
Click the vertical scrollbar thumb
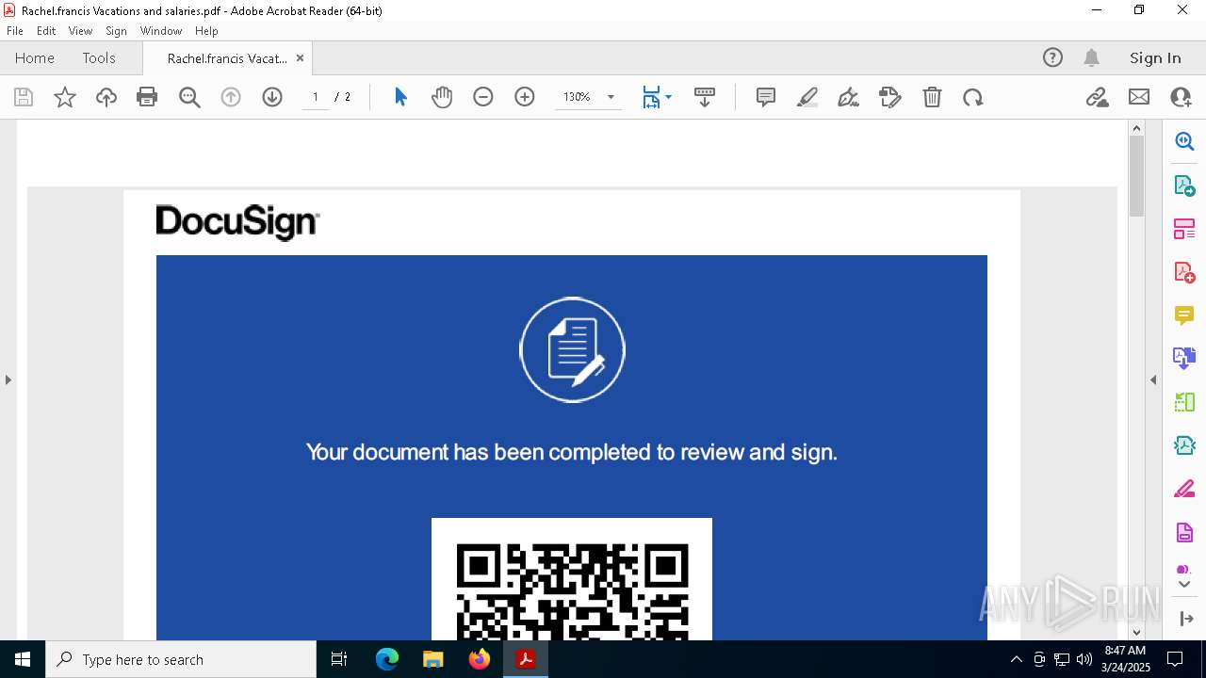(x=1136, y=176)
